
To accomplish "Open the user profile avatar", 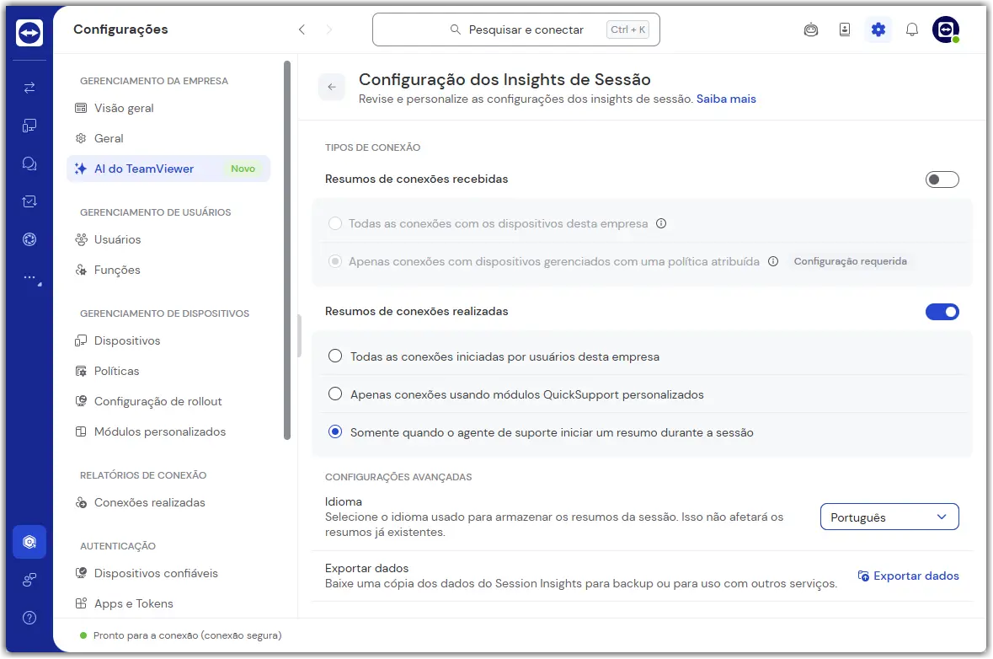I will [x=946, y=29].
